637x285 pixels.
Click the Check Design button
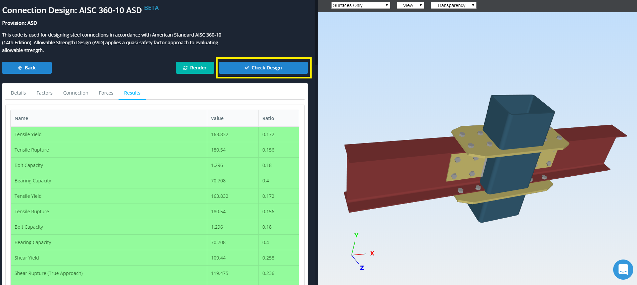point(263,68)
